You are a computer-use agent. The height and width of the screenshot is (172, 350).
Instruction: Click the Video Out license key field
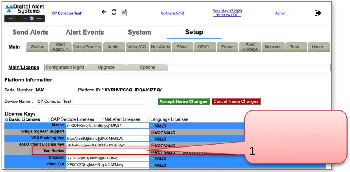pos(107,165)
